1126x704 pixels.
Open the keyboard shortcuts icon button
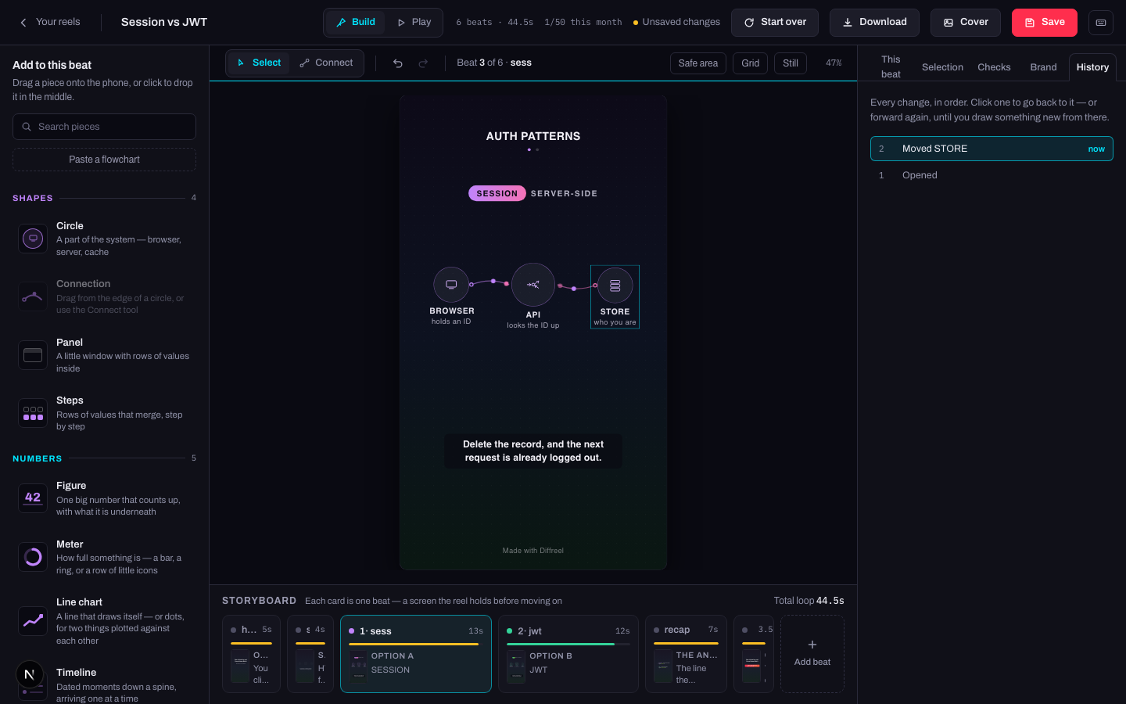point(1101,23)
